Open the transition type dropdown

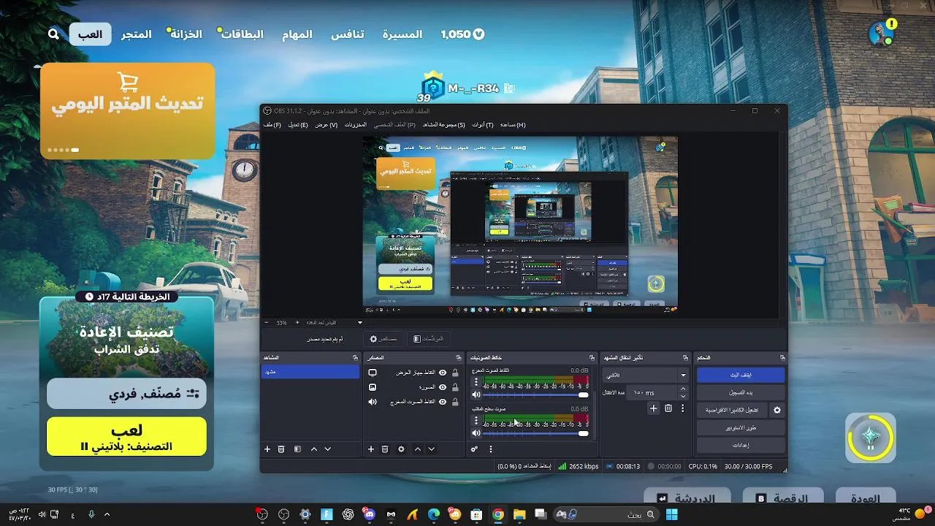646,375
